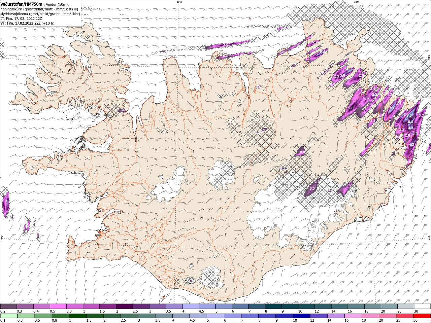Pick the pale green 0.1 swatch in lower legend
This screenshot has width=431, height=323.
8,316
